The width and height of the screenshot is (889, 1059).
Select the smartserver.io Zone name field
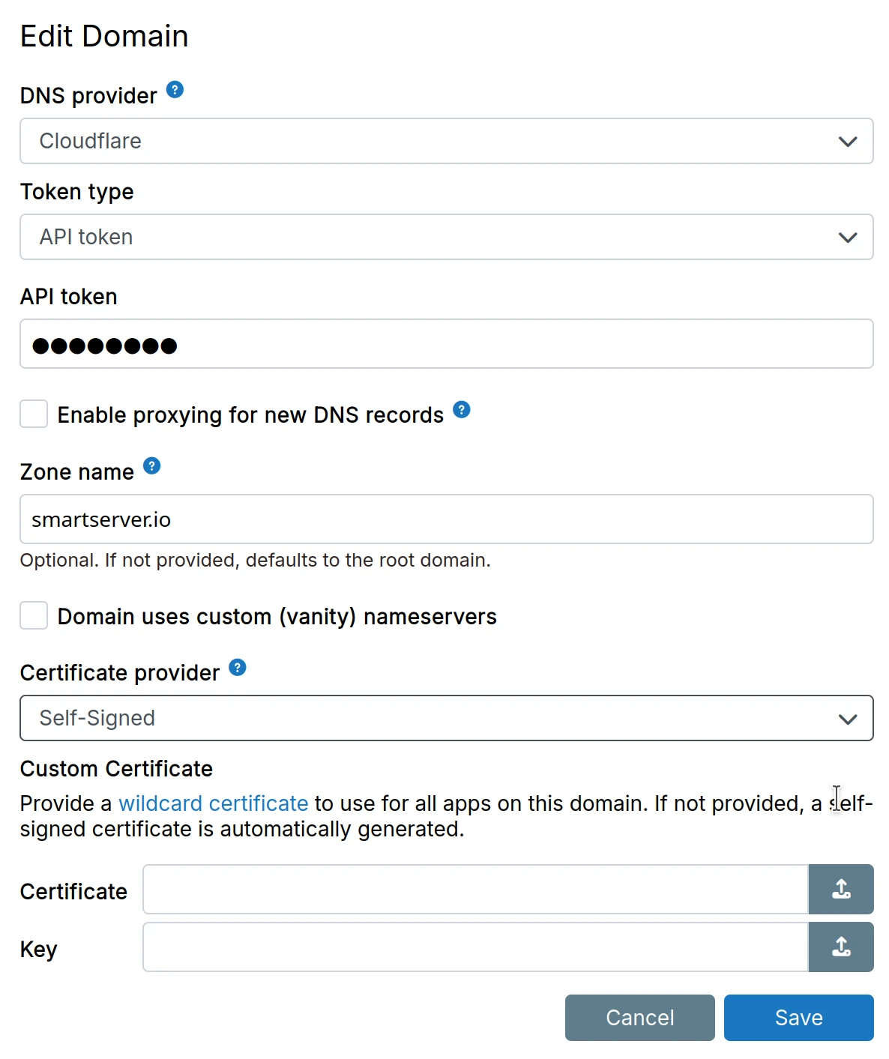[447, 519]
